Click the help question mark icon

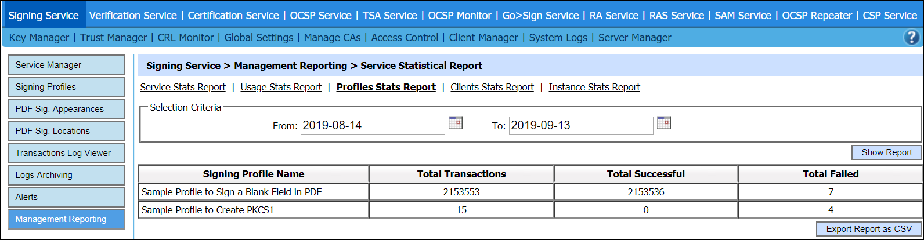[911, 38]
